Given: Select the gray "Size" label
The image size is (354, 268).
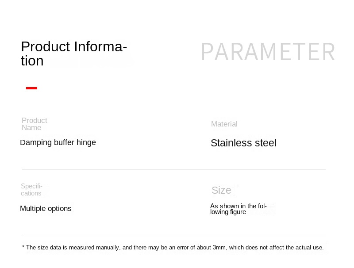Looking at the screenshot, I should [x=221, y=190].
